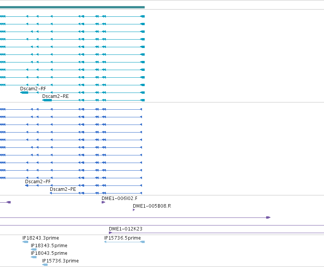Click the IP18343.5prime light blue block
Image resolution: width=324 pixels, height=267 pixels.
click(34, 249)
